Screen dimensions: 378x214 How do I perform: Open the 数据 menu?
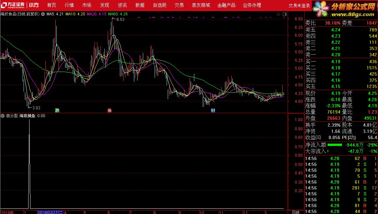[x=140, y=5]
